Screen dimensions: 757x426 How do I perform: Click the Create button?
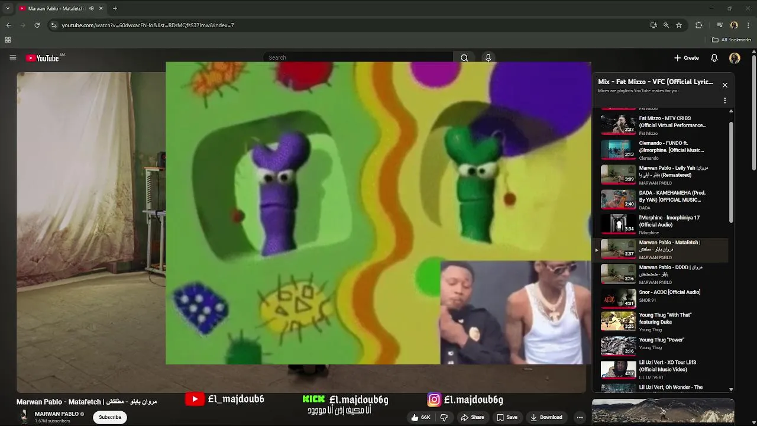[687, 58]
